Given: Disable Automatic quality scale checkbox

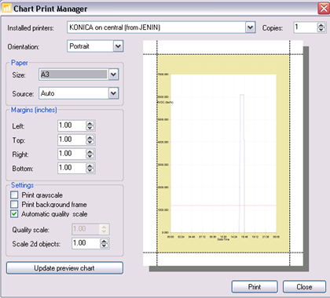Looking at the screenshot, I should (x=14, y=214).
